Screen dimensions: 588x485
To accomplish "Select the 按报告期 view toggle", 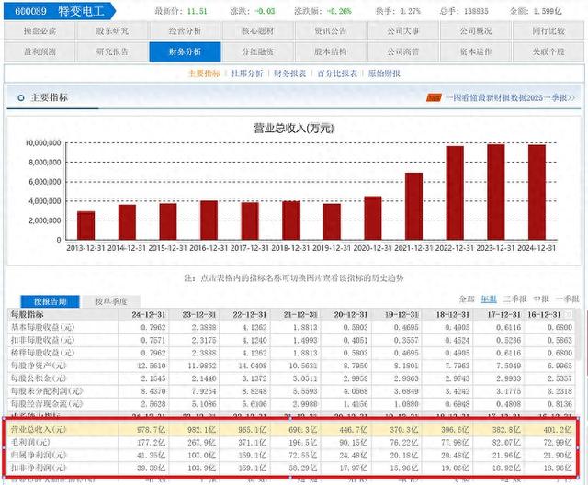I will 50,301.
